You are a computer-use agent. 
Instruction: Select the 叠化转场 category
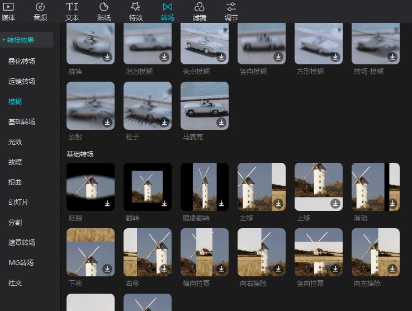point(22,62)
